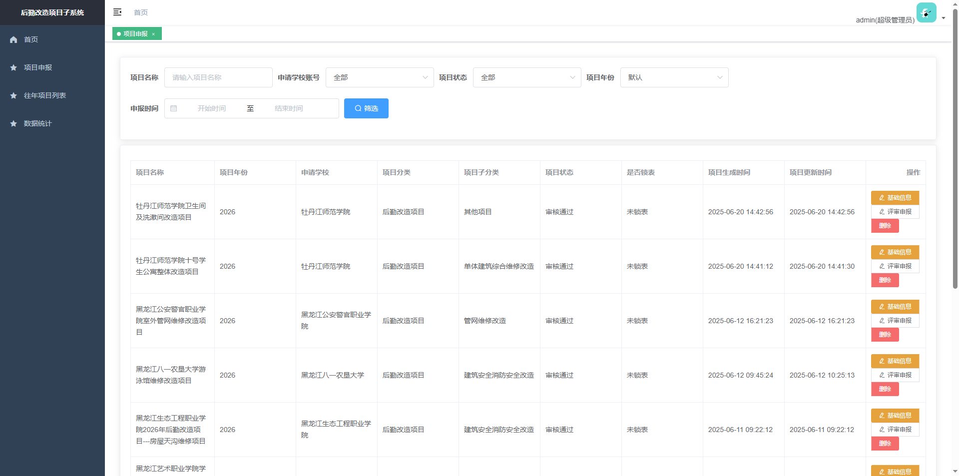Click the star icon beside 数据统计

[13, 123]
